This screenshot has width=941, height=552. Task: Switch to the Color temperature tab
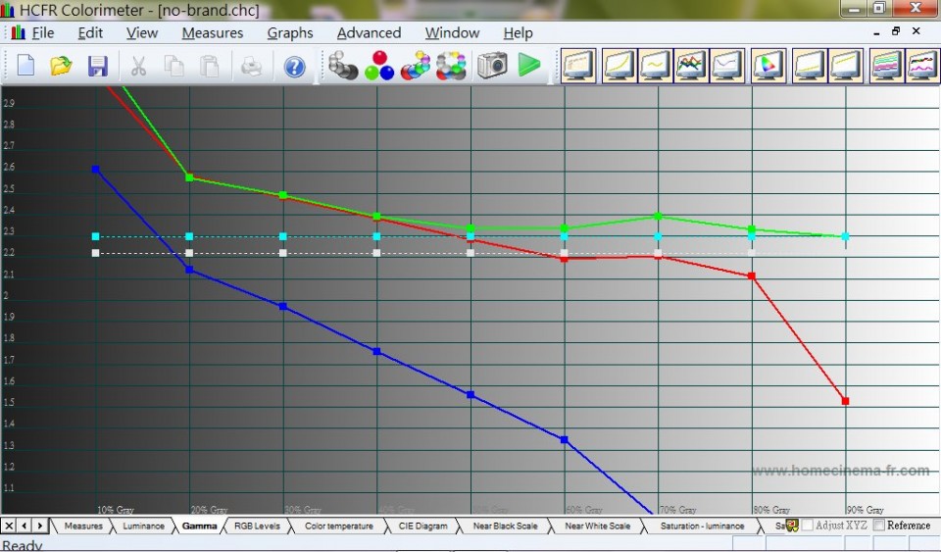(x=338, y=527)
